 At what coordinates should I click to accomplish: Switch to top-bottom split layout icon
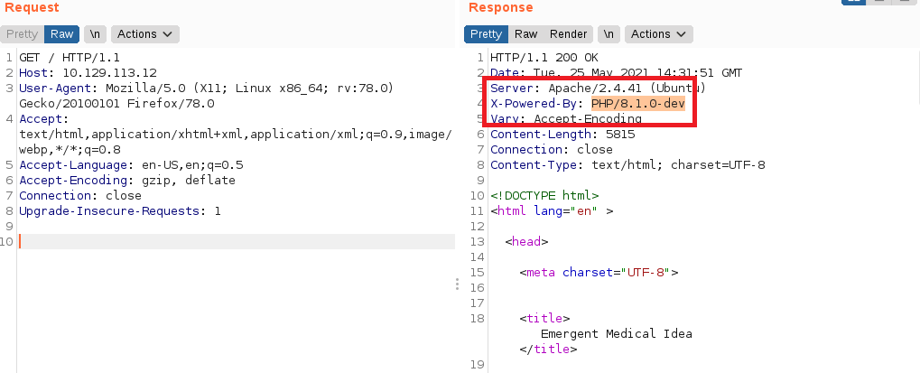click(878, 3)
